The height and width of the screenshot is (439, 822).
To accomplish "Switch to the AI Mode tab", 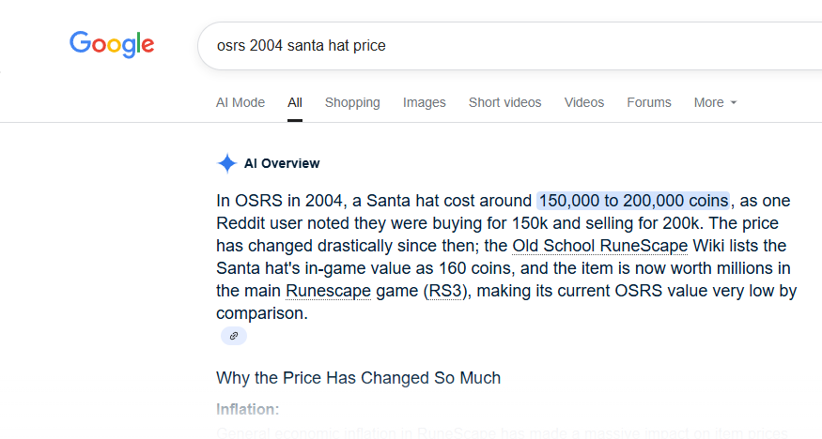I will click(240, 102).
